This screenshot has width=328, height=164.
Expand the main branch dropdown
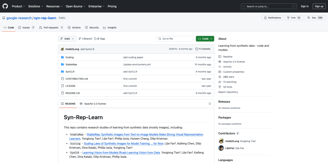click(x=67, y=39)
